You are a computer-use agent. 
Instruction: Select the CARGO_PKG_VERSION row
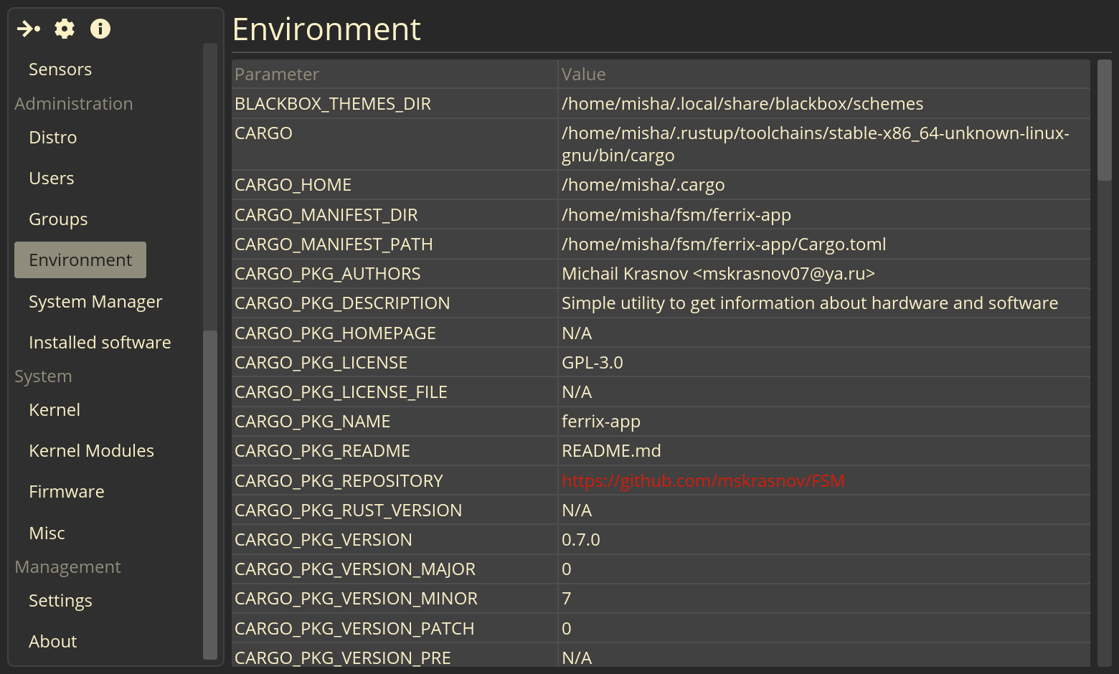pos(661,540)
